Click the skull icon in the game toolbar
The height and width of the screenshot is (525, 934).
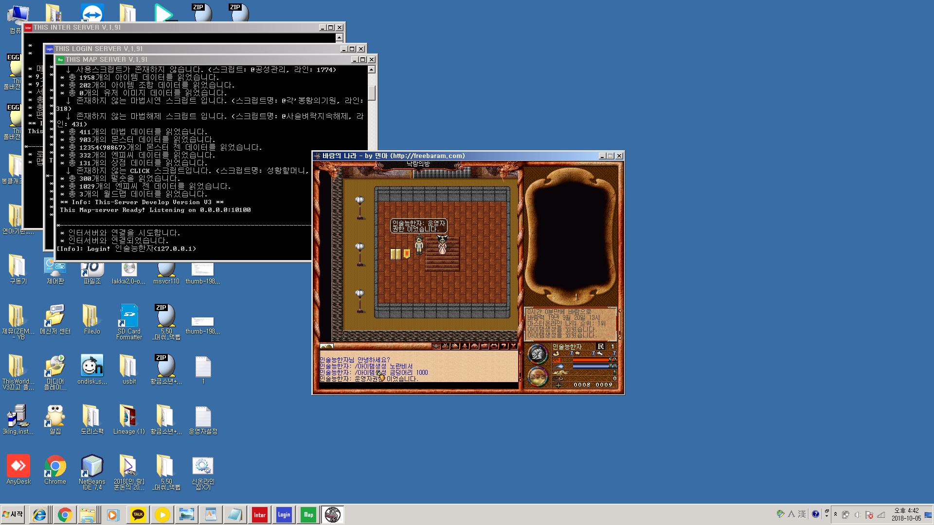click(x=436, y=346)
